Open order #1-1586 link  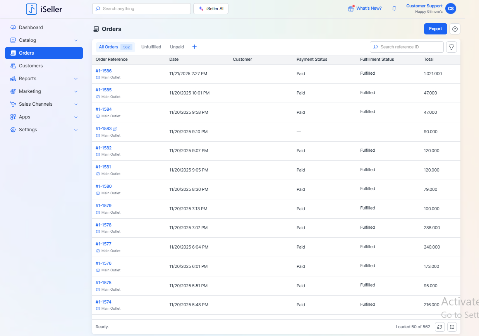click(x=103, y=71)
